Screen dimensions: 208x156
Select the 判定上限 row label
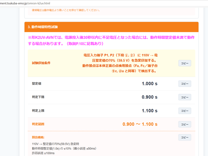click(x=38, y=110)
